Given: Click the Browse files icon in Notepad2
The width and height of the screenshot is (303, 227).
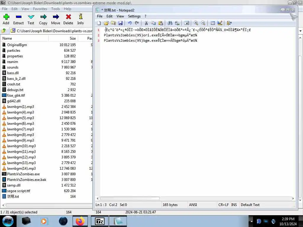Looking at the screenshot, I should click(x=113, y=23).
